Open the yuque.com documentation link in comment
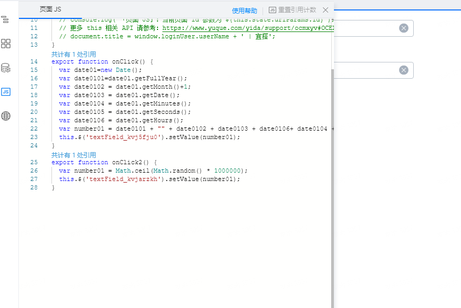This screenshot has width=461, height=308. (x=248, y=28)
